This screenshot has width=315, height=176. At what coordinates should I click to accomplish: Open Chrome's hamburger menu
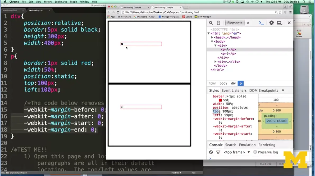(290, 12)
